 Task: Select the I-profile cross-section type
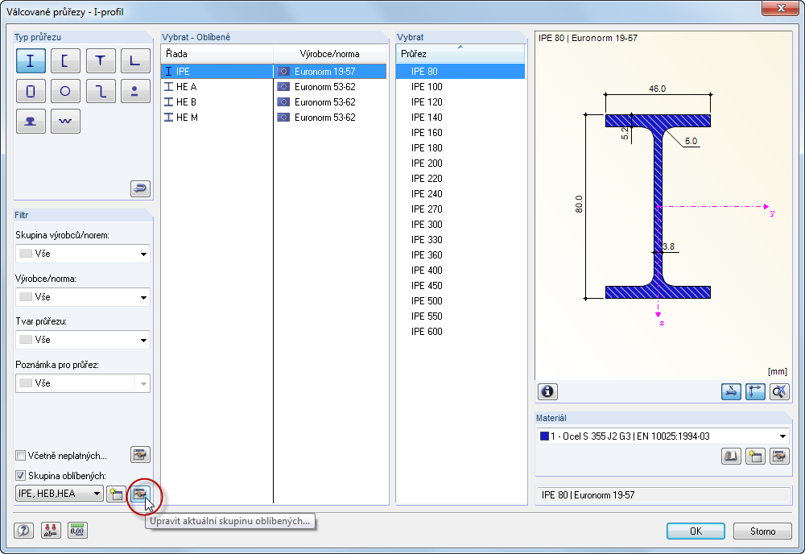tap(31, 61)
